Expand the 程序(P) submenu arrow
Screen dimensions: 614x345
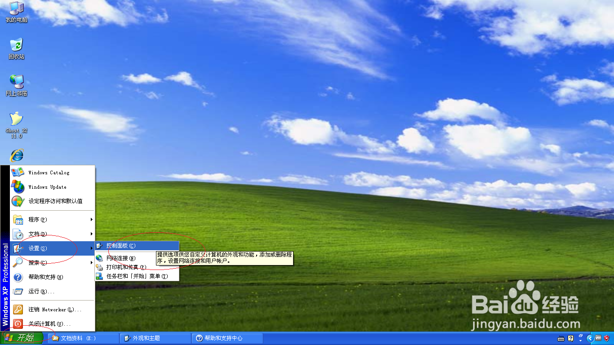tap(91, 220)
